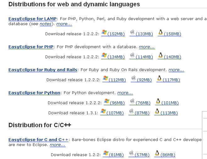Open EasyEclipse for LAMP link
207x159 pixels.
[x=32, y=19]
